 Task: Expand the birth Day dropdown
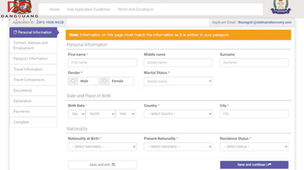coord(77,114)
